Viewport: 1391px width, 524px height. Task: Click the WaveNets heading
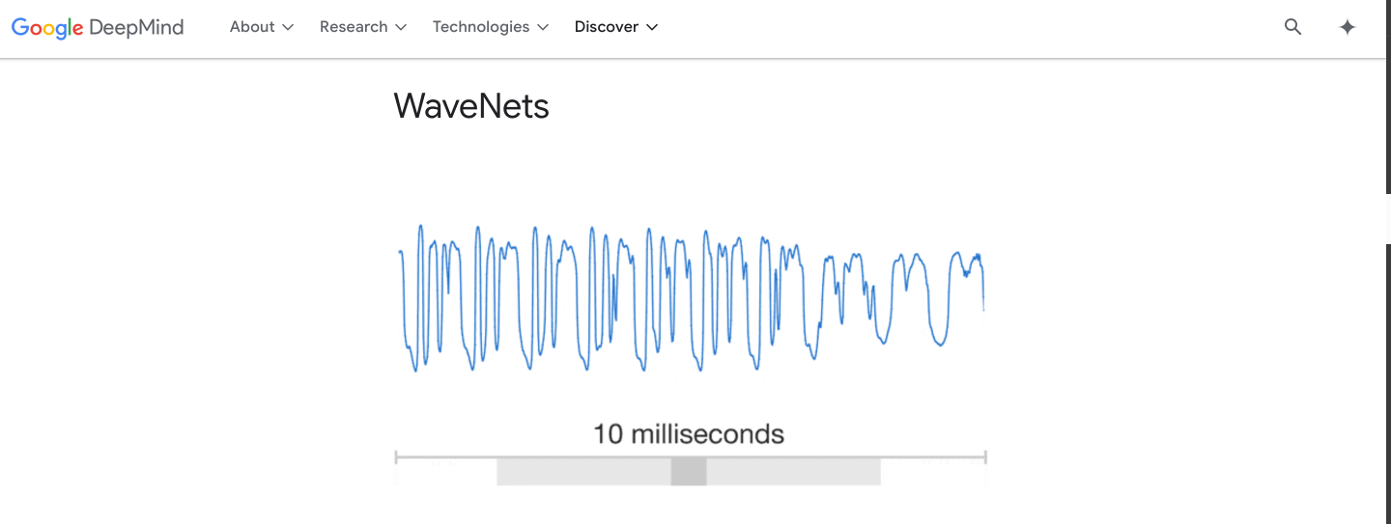[471, 105]
